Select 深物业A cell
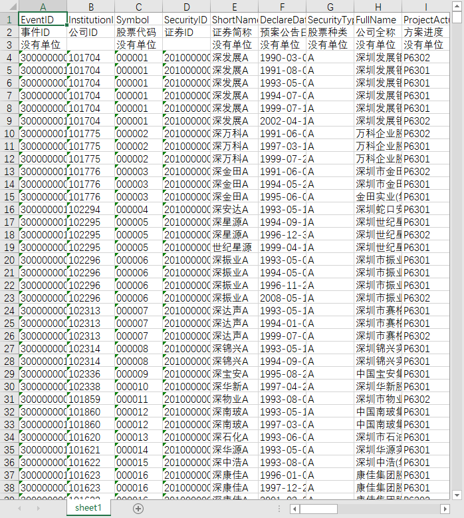 235,399
